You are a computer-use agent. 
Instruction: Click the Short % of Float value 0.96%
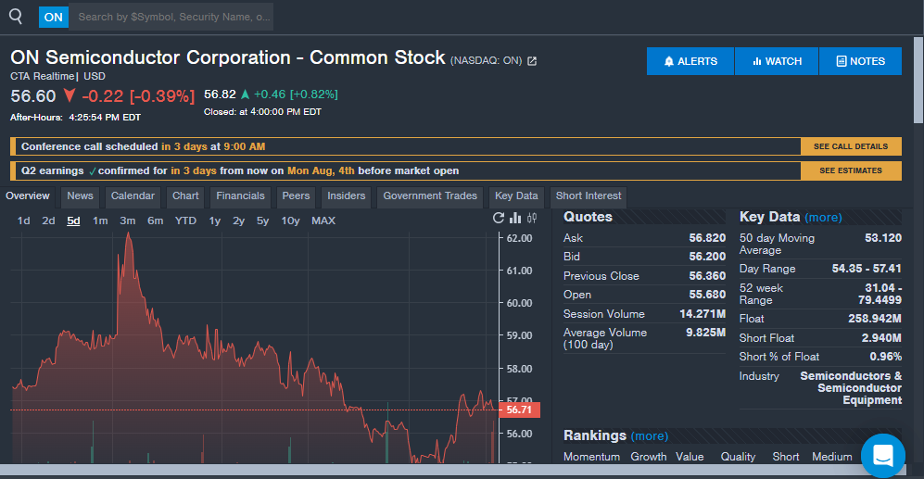(885, 357)
